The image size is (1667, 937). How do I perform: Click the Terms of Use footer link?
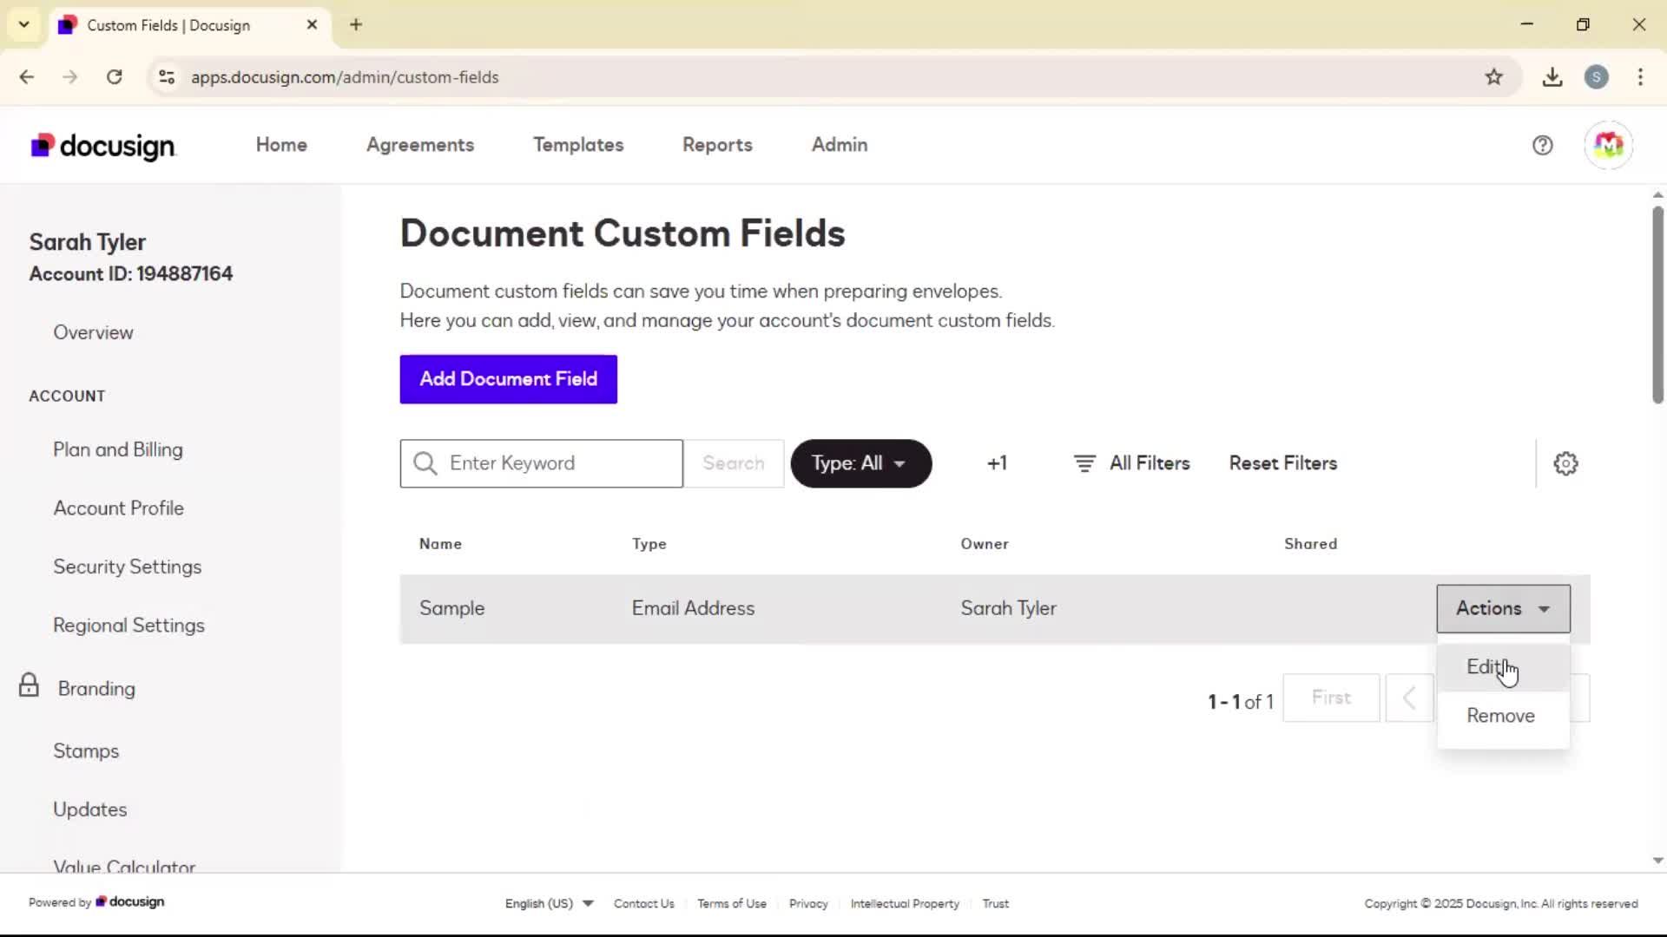(x=732, y=903)
